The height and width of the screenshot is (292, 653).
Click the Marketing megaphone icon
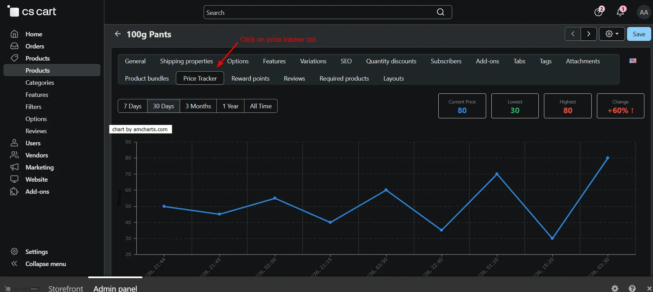tap(14, 167)
